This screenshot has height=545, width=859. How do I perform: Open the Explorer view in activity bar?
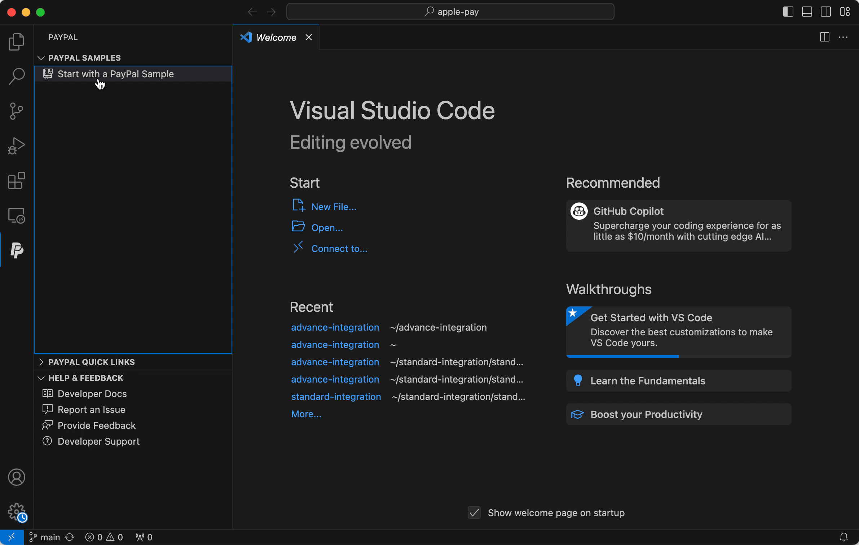point(16,42)
